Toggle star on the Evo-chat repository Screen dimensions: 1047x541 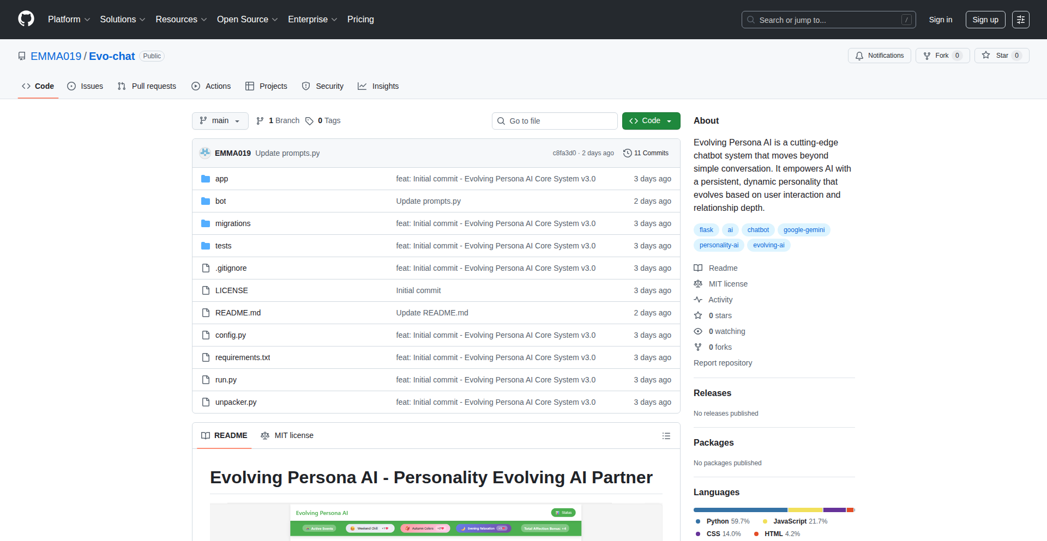(1002, 55)
